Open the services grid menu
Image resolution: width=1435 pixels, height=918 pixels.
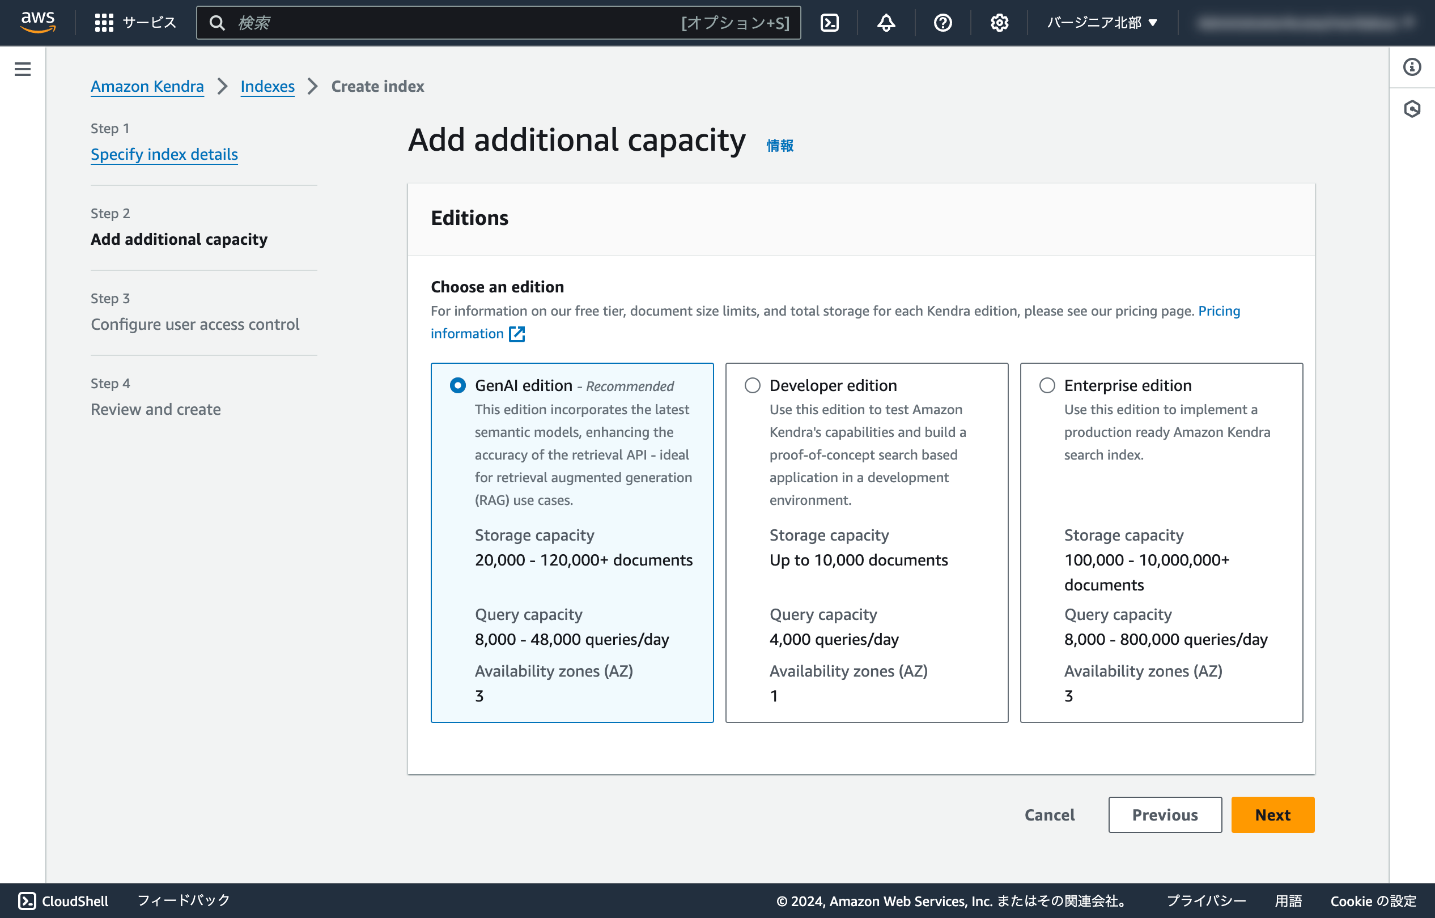pyautogui.click(x=104, y=23)
